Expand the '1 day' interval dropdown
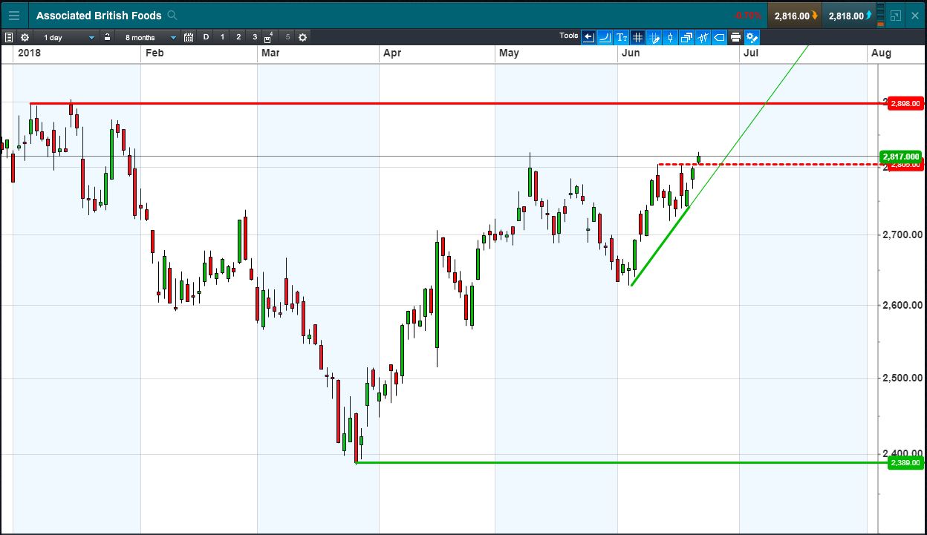Image resolution: width=927 pixels, height=535 pixels. coord(91,37)
